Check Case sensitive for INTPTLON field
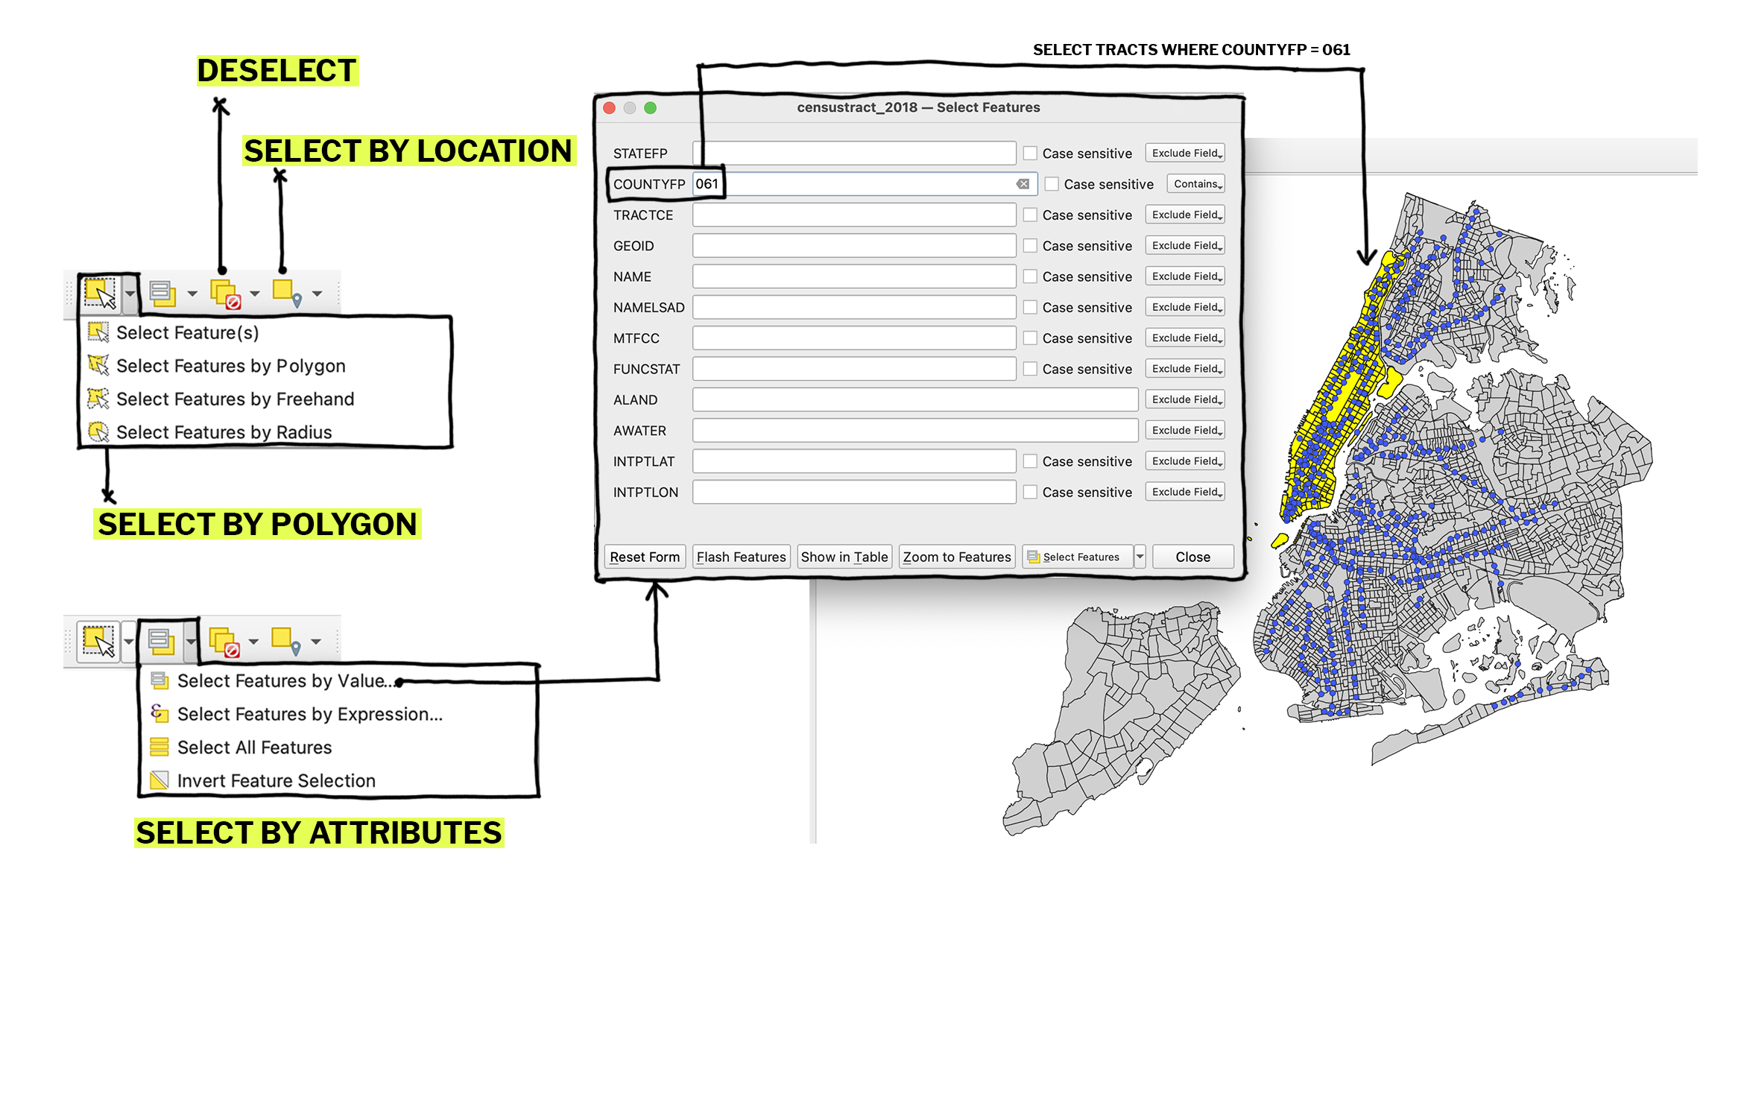 coord(1030,492)
